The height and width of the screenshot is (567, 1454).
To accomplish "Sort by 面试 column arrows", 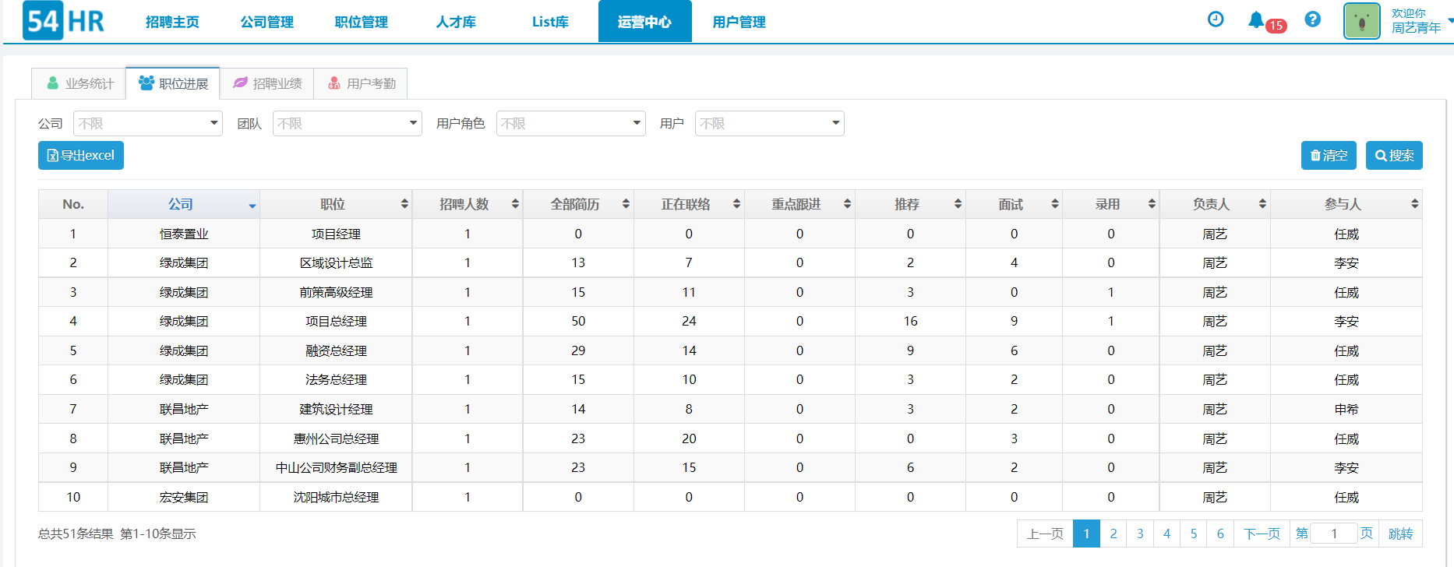I will coord(1054,204).
